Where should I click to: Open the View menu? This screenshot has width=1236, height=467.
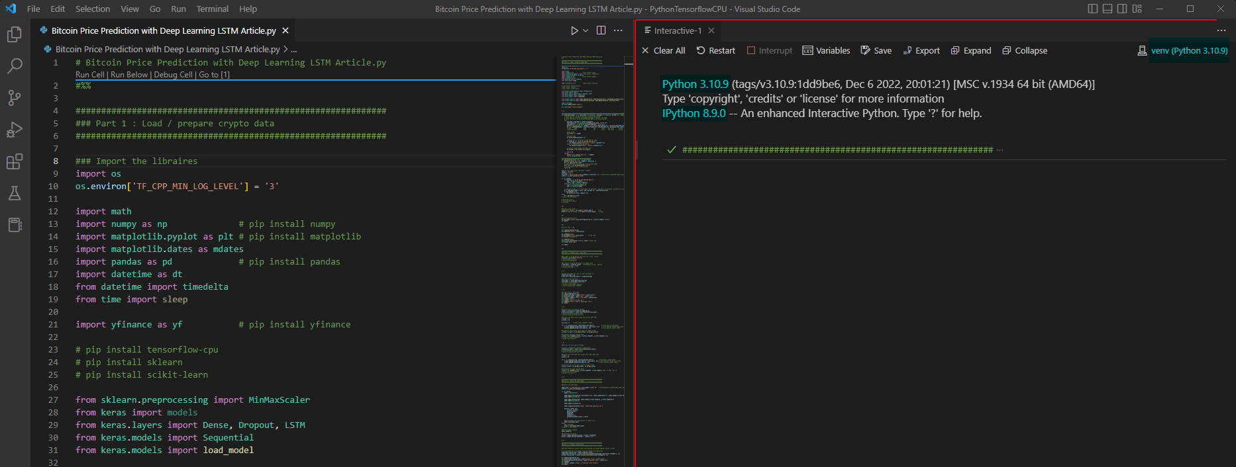point(130,9)
